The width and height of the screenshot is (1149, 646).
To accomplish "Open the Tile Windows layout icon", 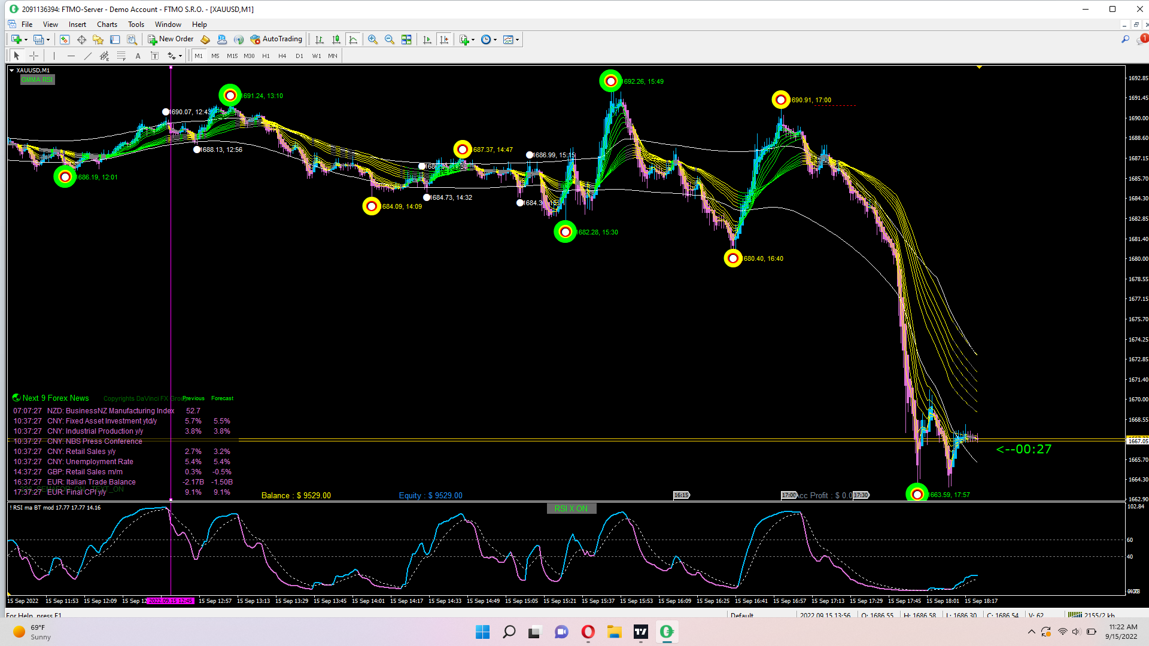I will click(x=406, y=39).
